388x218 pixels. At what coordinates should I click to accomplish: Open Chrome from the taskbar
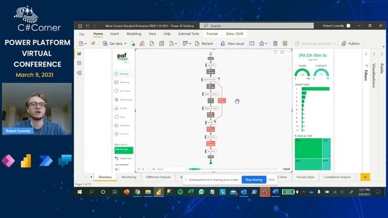[x=138, y=192]
